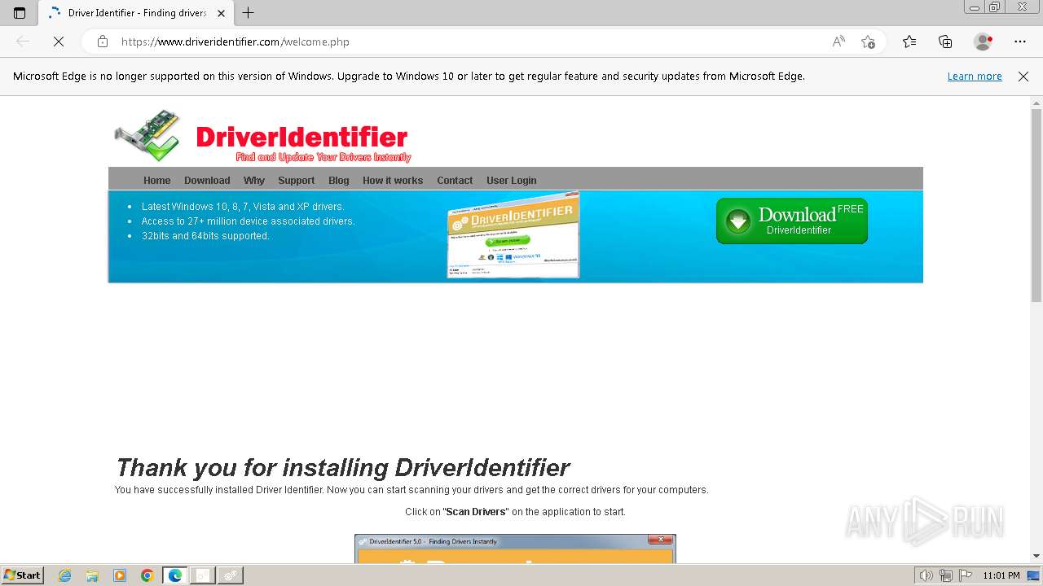Open a new tab with plus button
Image resolution: width=1043 pixels, height=586 pixels.
(249, 12)
